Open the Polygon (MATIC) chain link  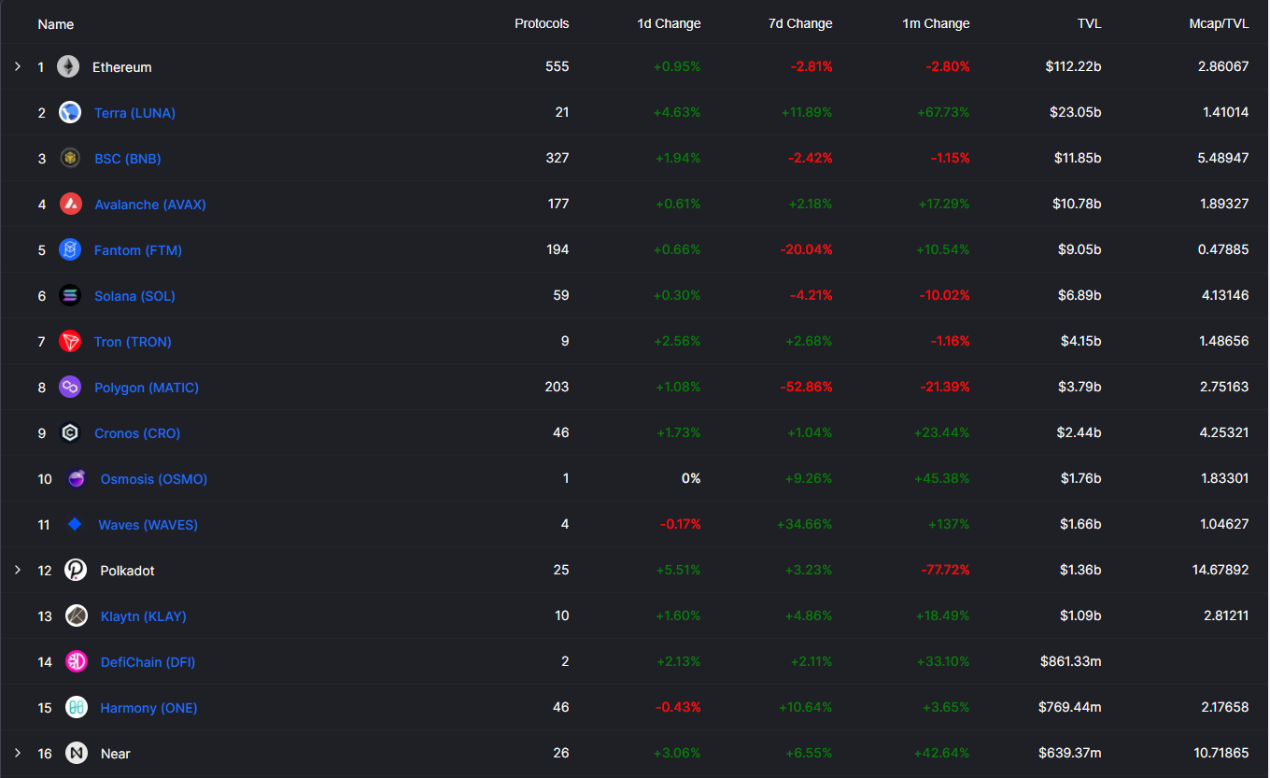coord(147,388)
